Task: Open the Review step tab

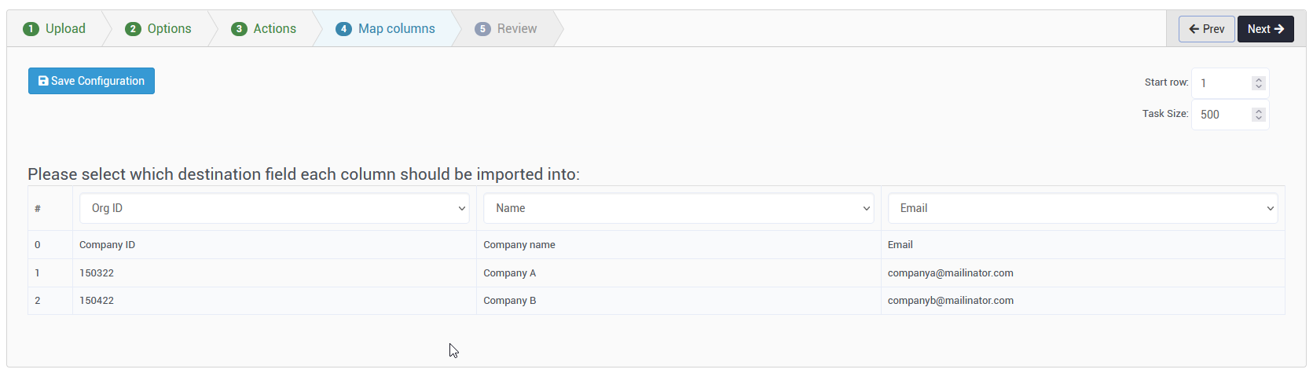Action: coord(506,29)
